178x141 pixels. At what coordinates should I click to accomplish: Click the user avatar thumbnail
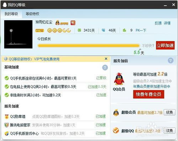18,34
